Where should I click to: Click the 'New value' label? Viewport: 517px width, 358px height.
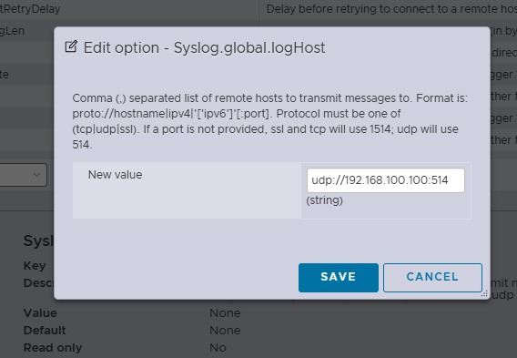point(115,175)
